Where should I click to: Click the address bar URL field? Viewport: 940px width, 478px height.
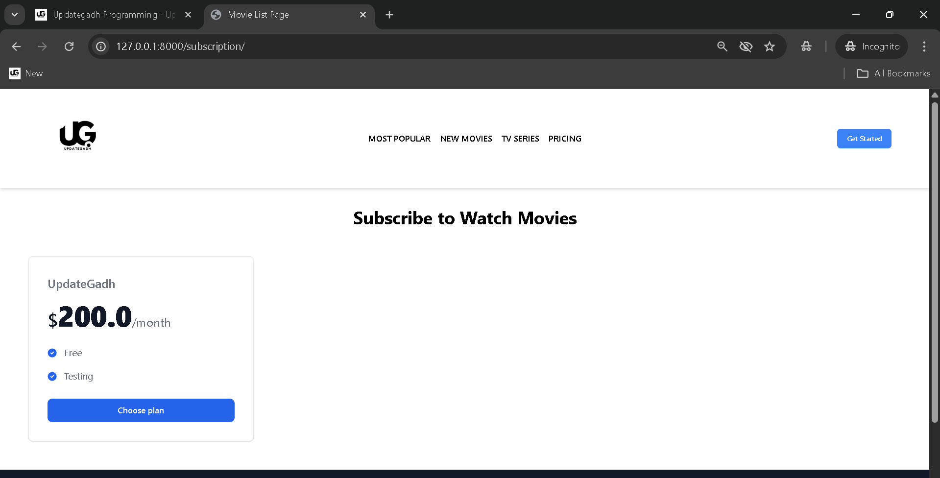[392, 47]
